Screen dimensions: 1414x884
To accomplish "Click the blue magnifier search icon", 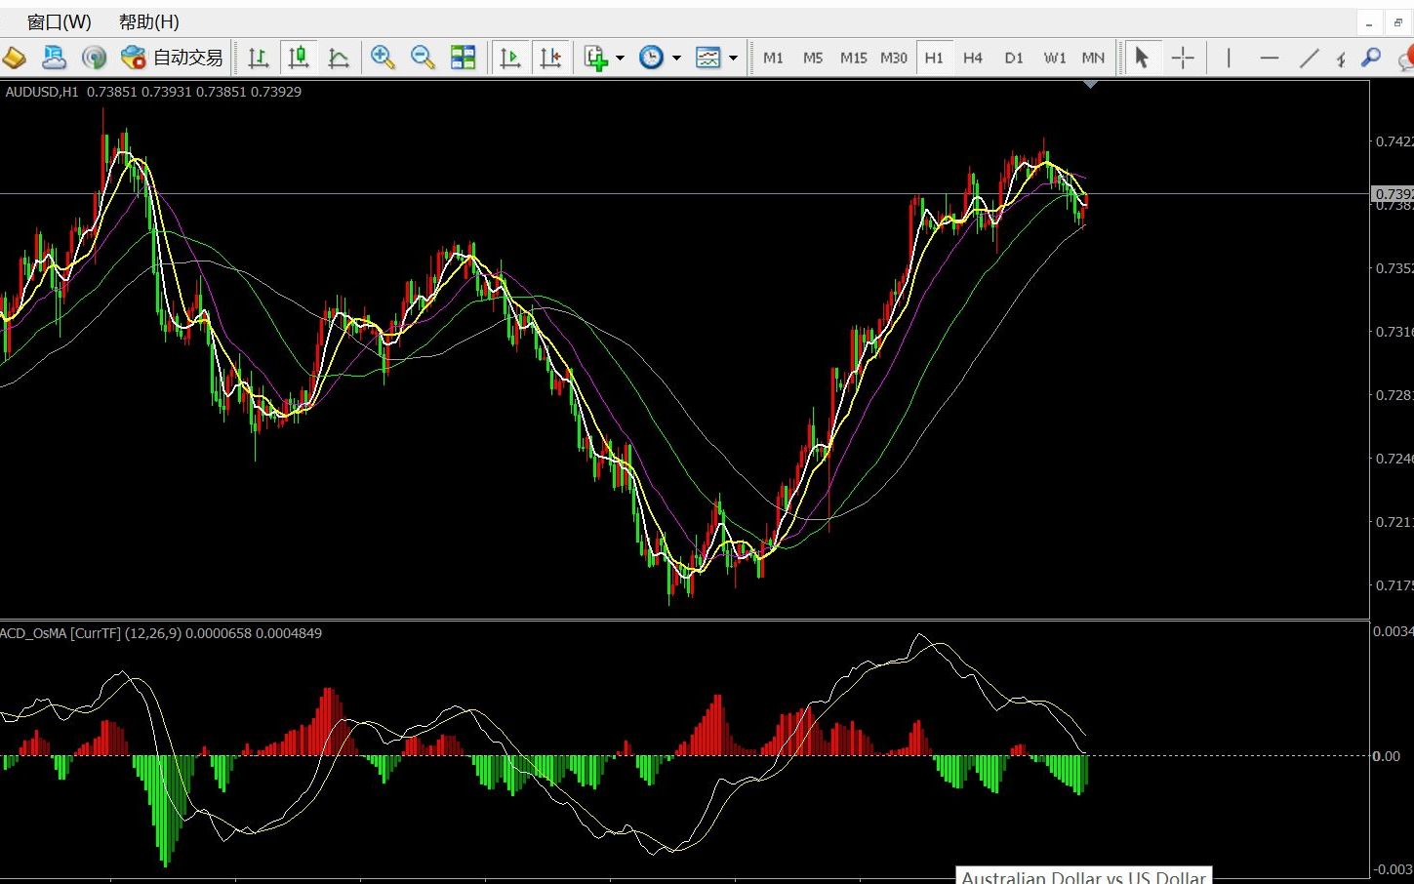I will click(x=1371, y=58).
